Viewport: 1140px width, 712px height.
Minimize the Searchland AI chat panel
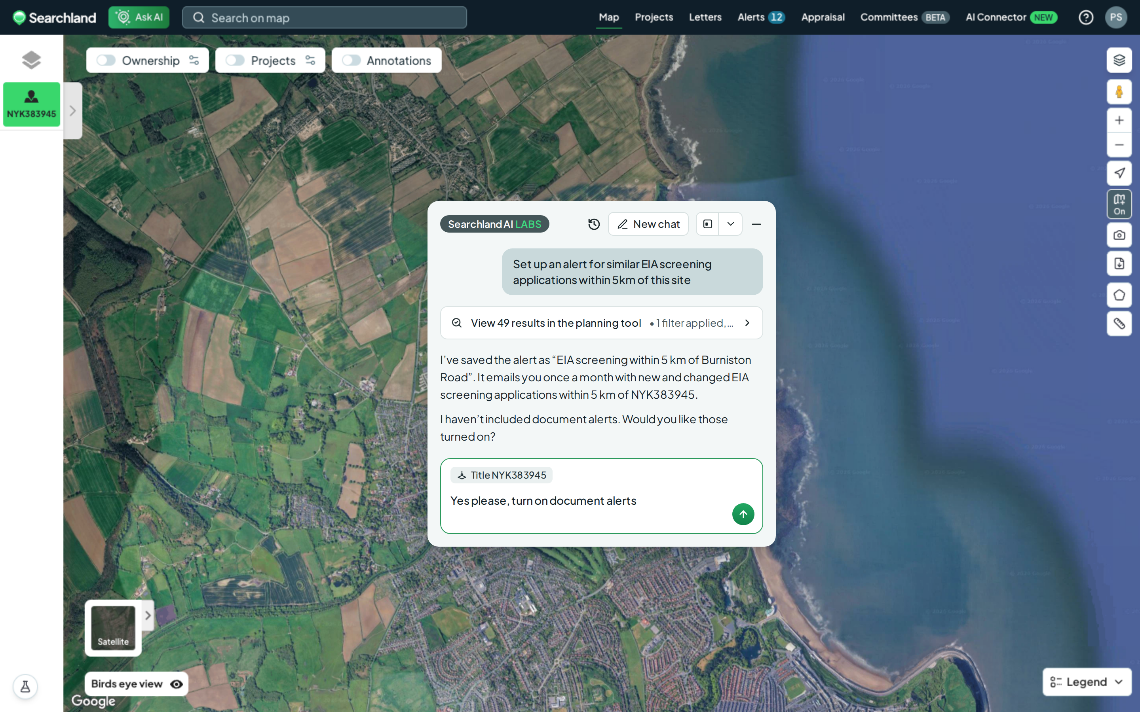coord(756,224)
